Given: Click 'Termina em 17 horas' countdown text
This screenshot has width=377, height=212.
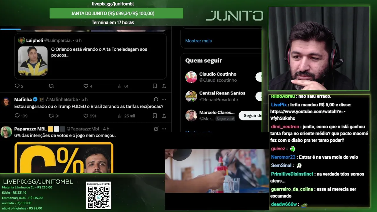Looking at the screenshot, I should click(x=113, y=22).
